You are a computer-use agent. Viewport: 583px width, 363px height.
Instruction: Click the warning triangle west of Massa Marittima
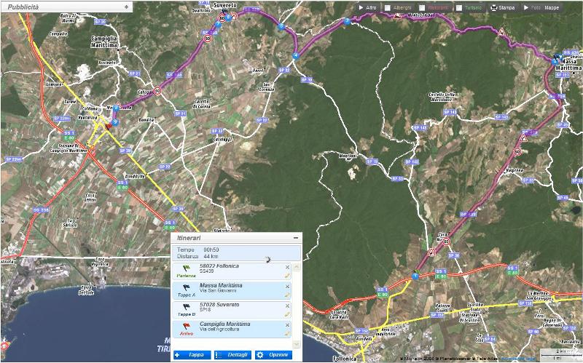[x=501, y=32]
